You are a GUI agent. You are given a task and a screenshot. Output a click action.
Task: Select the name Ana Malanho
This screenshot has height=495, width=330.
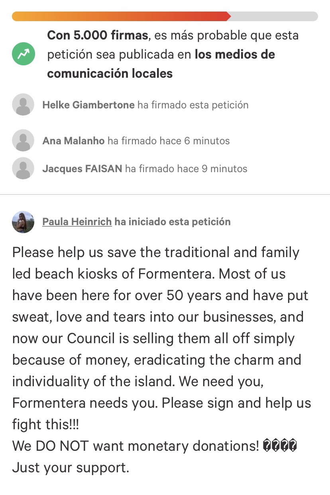73,141
